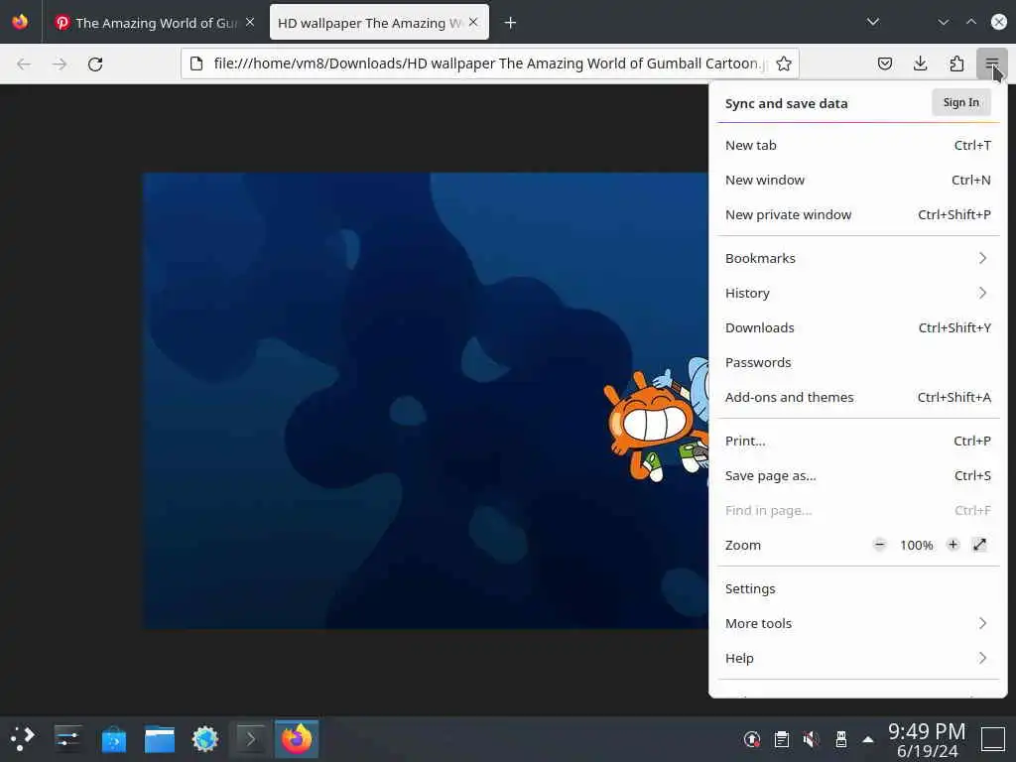Enter full screen via the arrows icon
The width and height of the screenshot is (1016, 762).
979,545
